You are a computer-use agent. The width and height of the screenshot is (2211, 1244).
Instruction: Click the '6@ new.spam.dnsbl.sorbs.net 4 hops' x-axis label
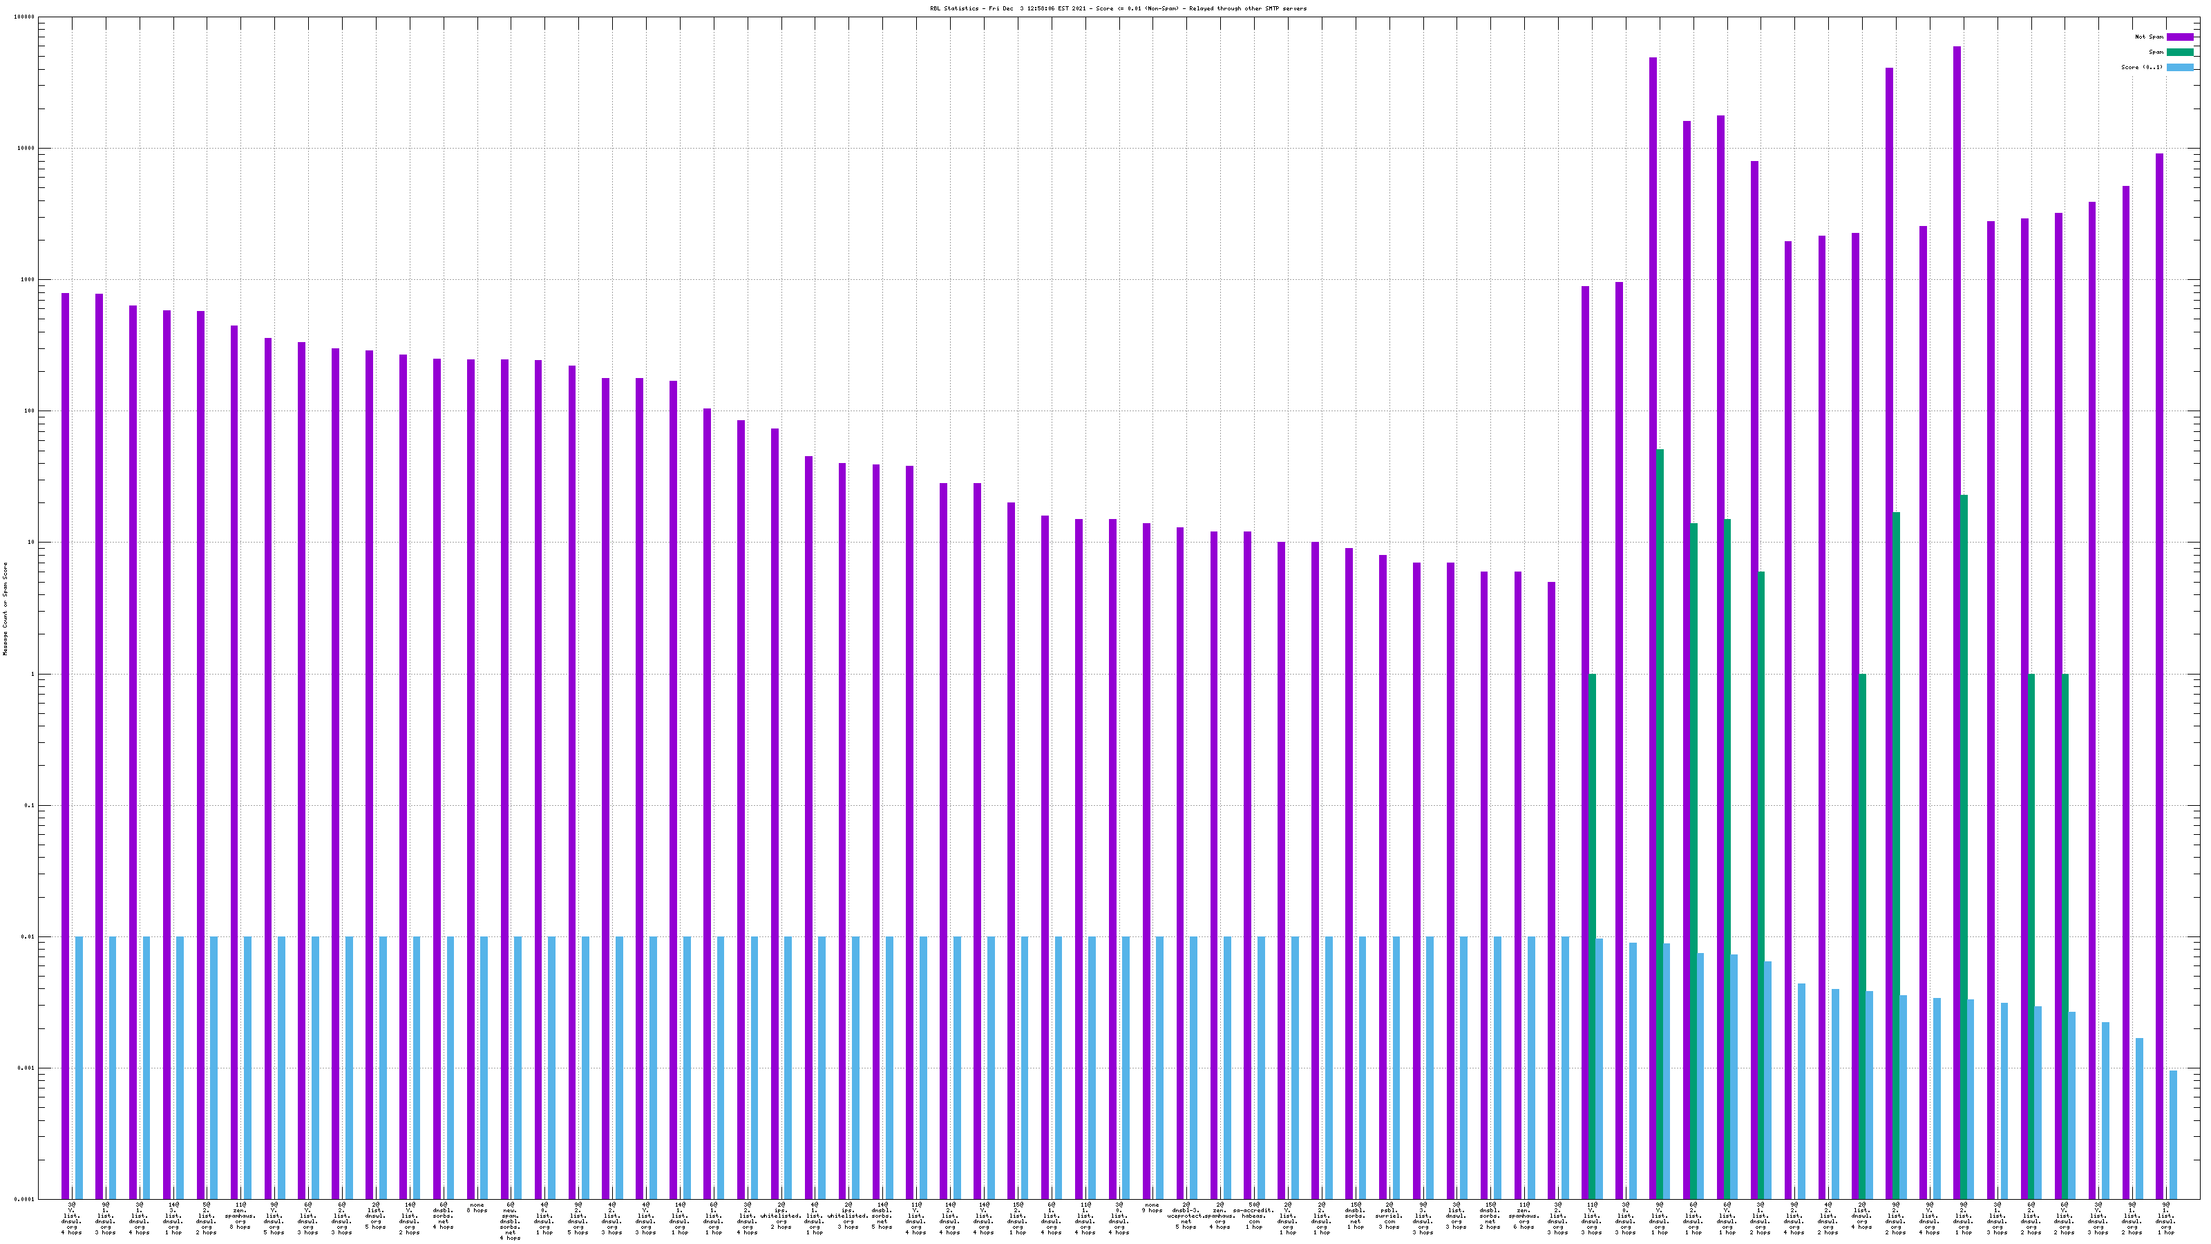(x=511, y=1221)
